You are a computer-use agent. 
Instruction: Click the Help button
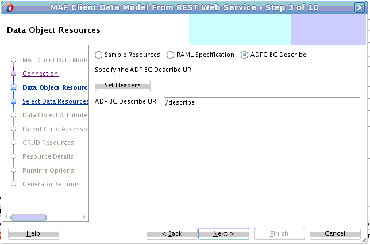coord(33,233)
